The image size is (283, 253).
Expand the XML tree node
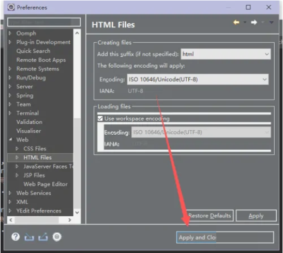coord(10,202)
